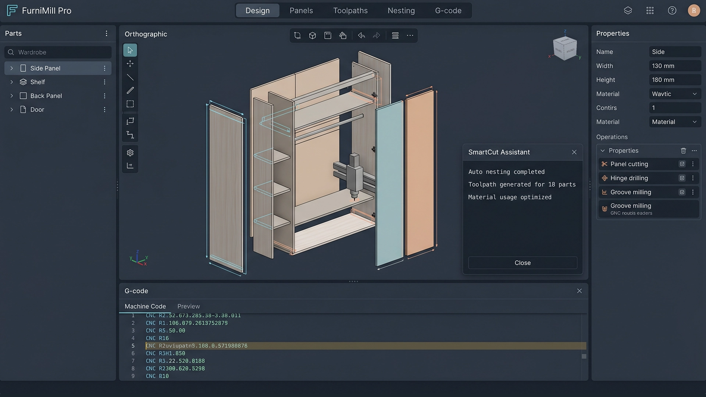The height and width of the screenshot is (397, 706).
Task: Open the Wavtic material dropdown
Action: tap(675, 94)
